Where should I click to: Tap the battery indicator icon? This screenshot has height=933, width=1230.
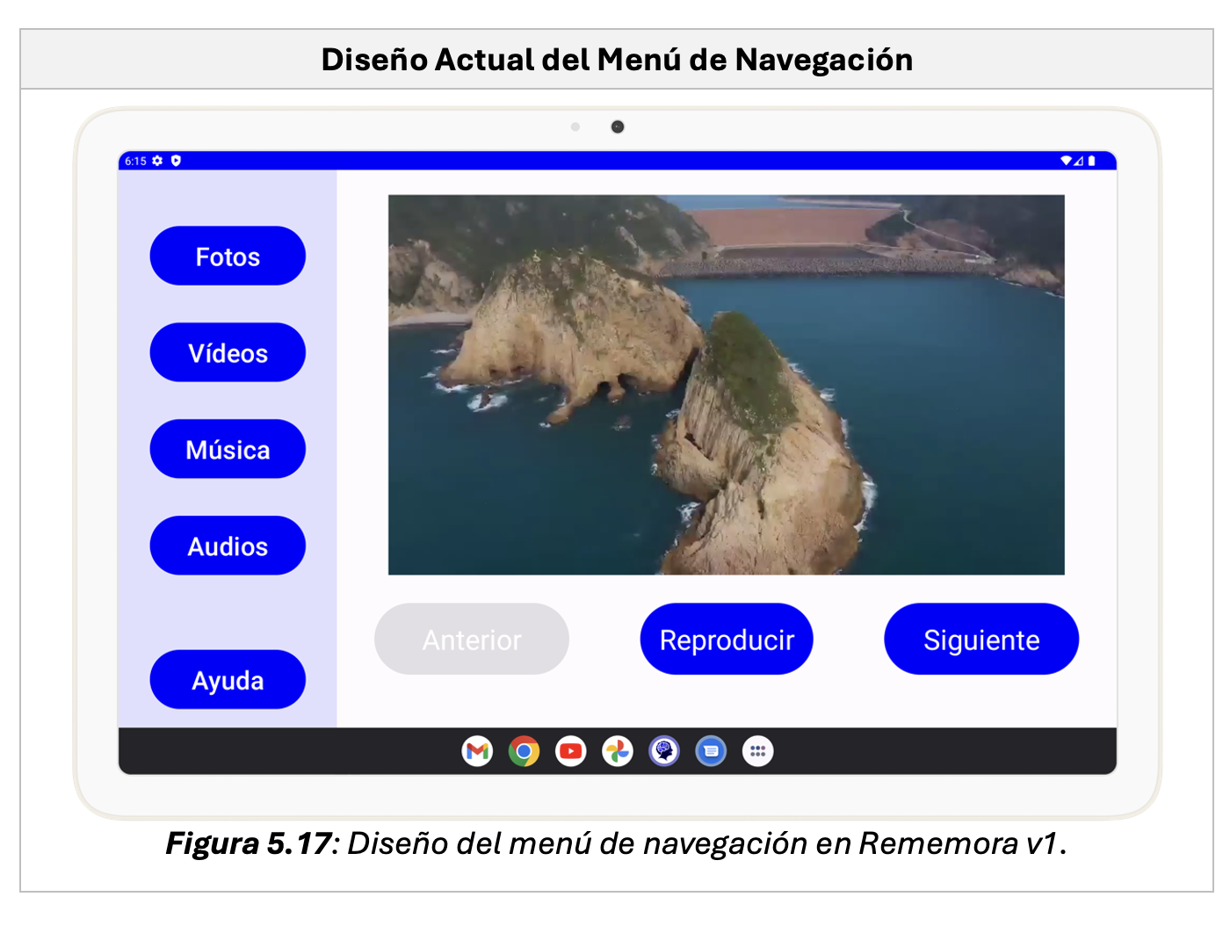coord(1092,161)
